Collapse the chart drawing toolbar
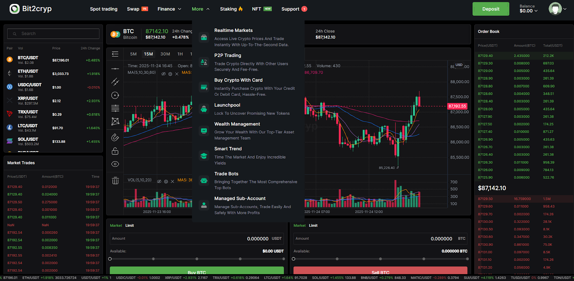 coord(115,54)
